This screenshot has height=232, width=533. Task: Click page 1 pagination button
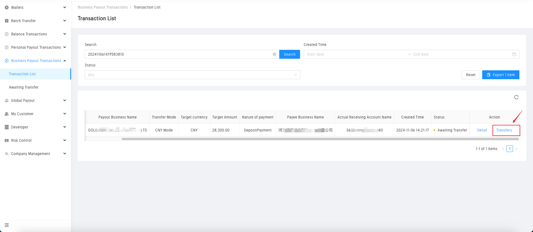(510, 149)
